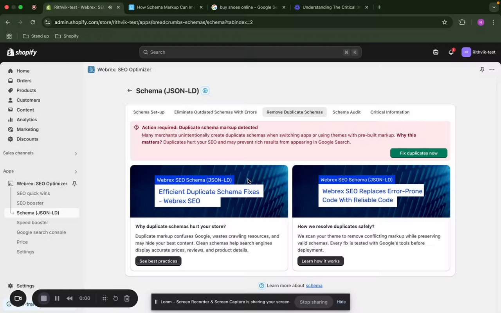Viewport: 501px width, 313px height.
Task: Open Google search console in sidebar
Action: click(41, 232)
